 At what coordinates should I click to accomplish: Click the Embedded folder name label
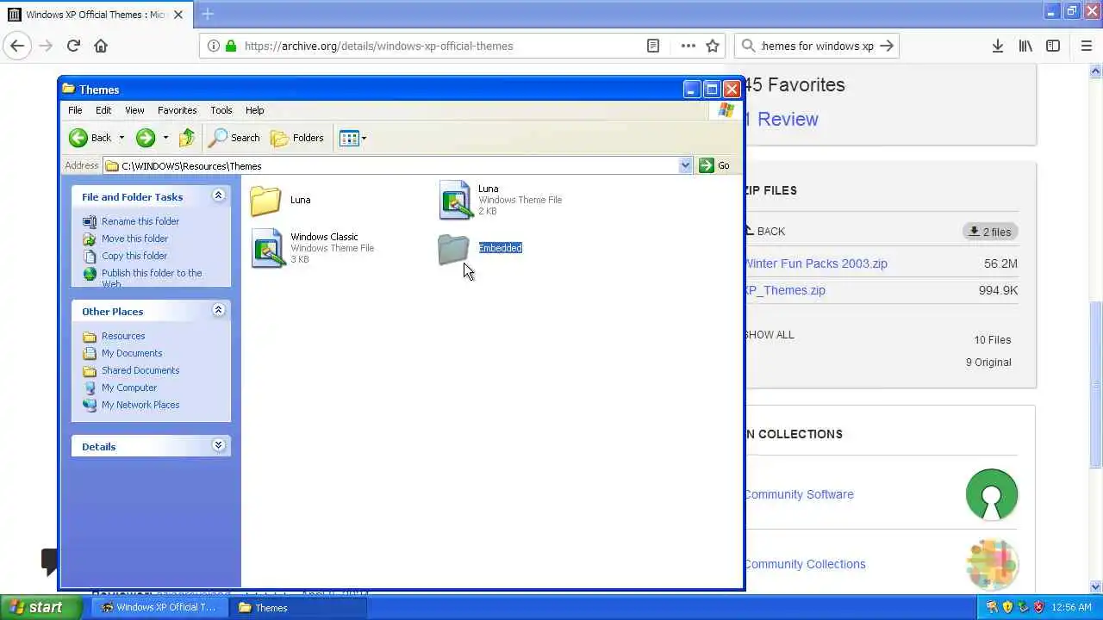(500, 248)
